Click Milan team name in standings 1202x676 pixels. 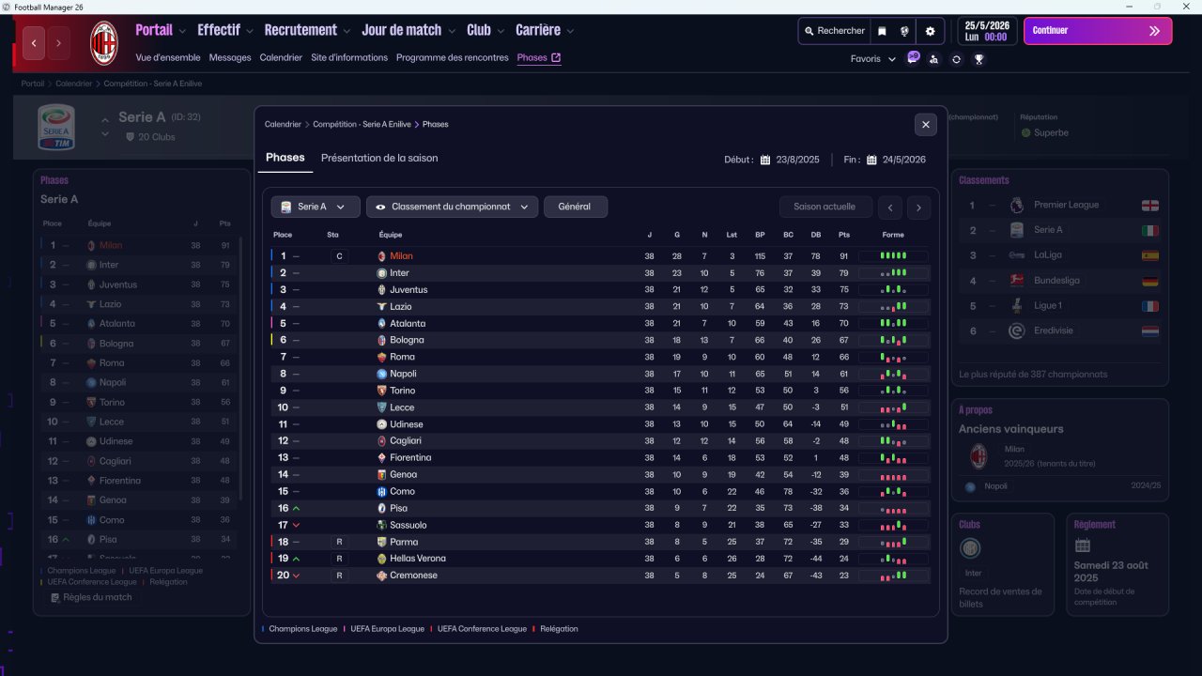(x=401, y=256)
